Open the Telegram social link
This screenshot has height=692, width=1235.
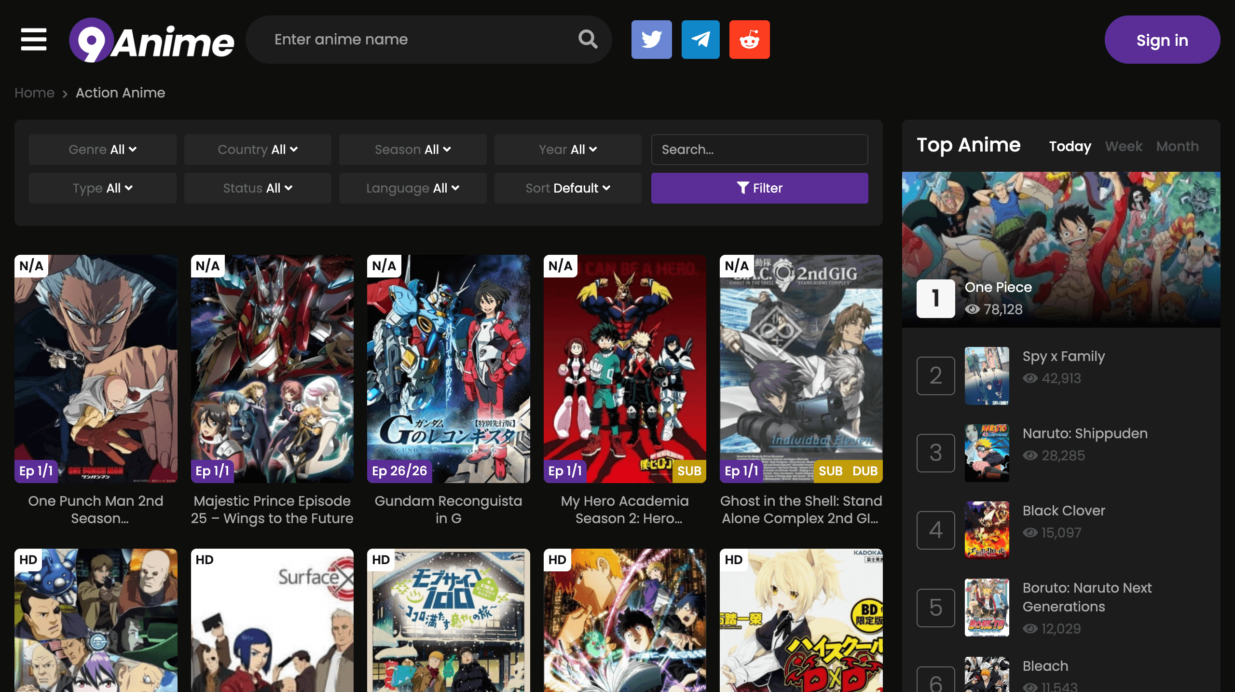click(700, 40)
